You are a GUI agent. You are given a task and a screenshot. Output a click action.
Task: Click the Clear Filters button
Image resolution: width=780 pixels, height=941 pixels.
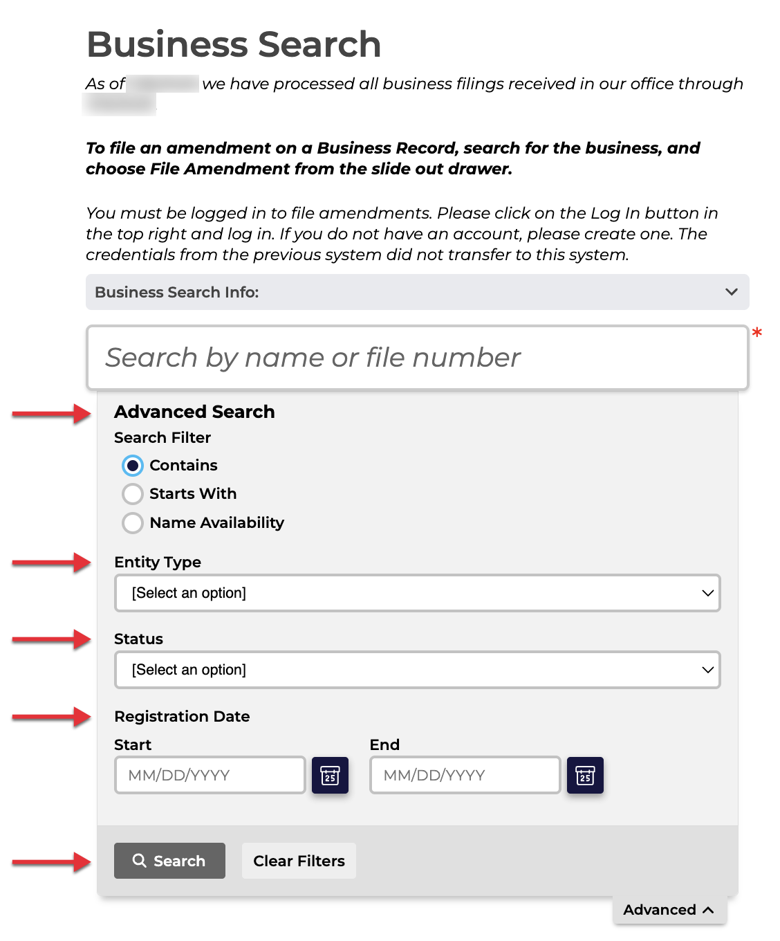(299, 861)
